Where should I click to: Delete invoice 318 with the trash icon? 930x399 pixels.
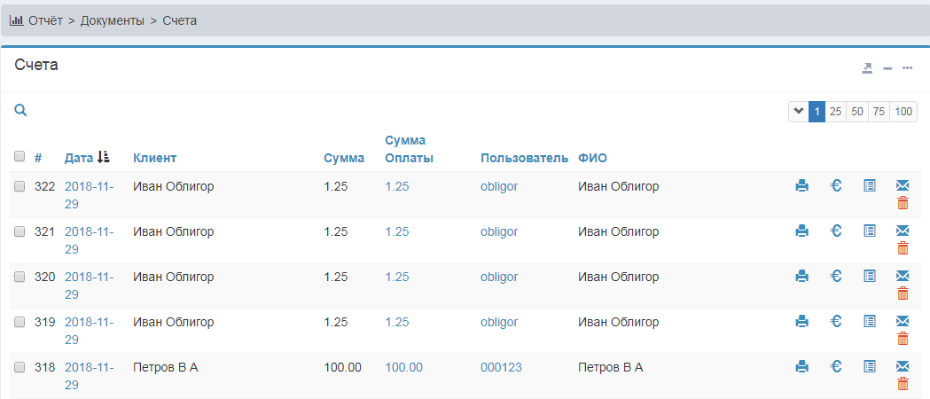[903, 384]
